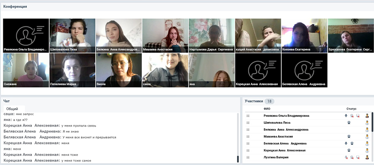Click participant name Мамаева Анастасия in the list
Screen dimensions: 374x165
278,137
